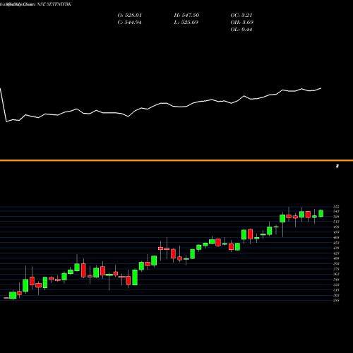The width and height of the screenshot is (353, 353).
Task: Click the 517 price axis label
Action: click(336, 222)
